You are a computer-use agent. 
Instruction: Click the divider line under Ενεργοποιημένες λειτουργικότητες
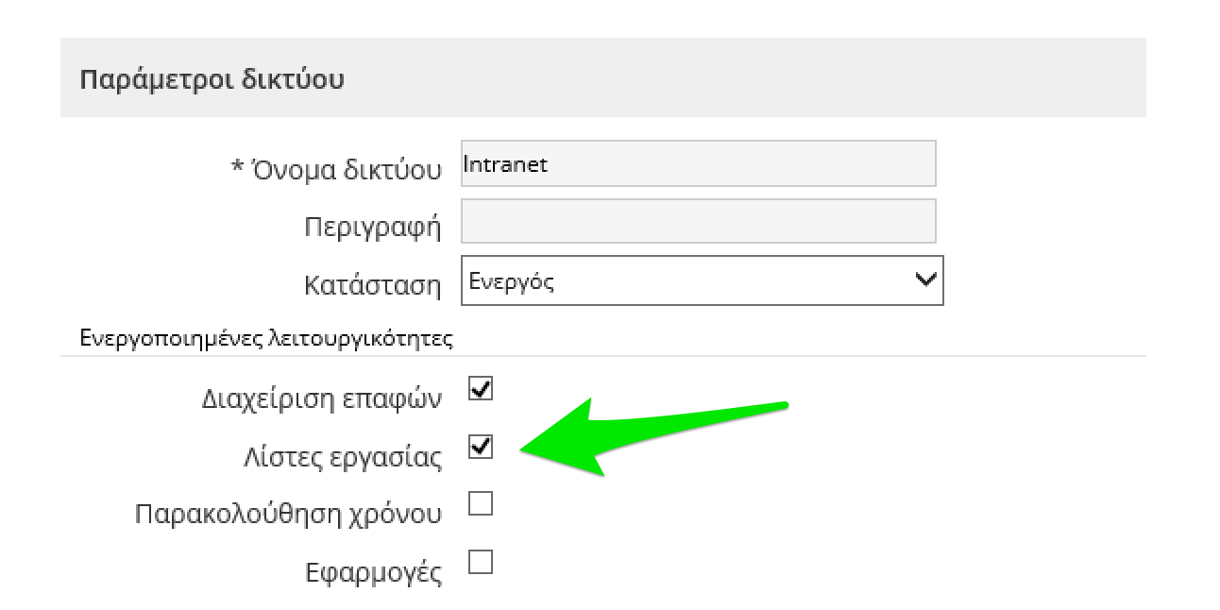click(602, 357)
